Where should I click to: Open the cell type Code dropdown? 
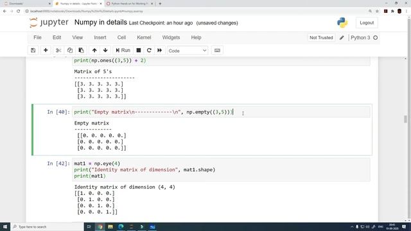coord(188,51)
